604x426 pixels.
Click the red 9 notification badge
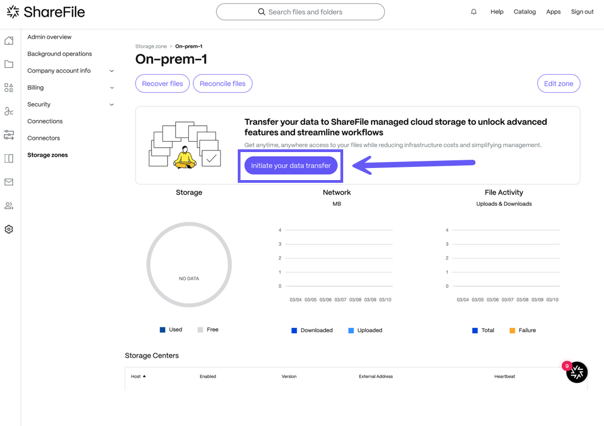[567, 366]
